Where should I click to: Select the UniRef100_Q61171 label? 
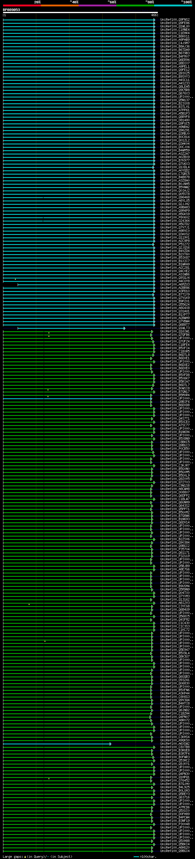(x=175, y=553)
